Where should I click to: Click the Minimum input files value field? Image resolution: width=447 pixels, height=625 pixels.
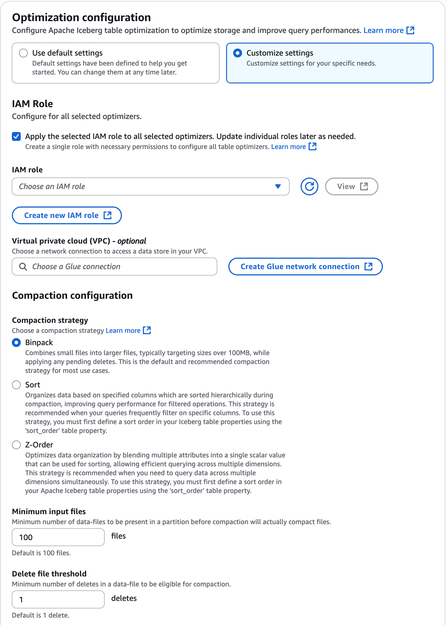(58, 537)
